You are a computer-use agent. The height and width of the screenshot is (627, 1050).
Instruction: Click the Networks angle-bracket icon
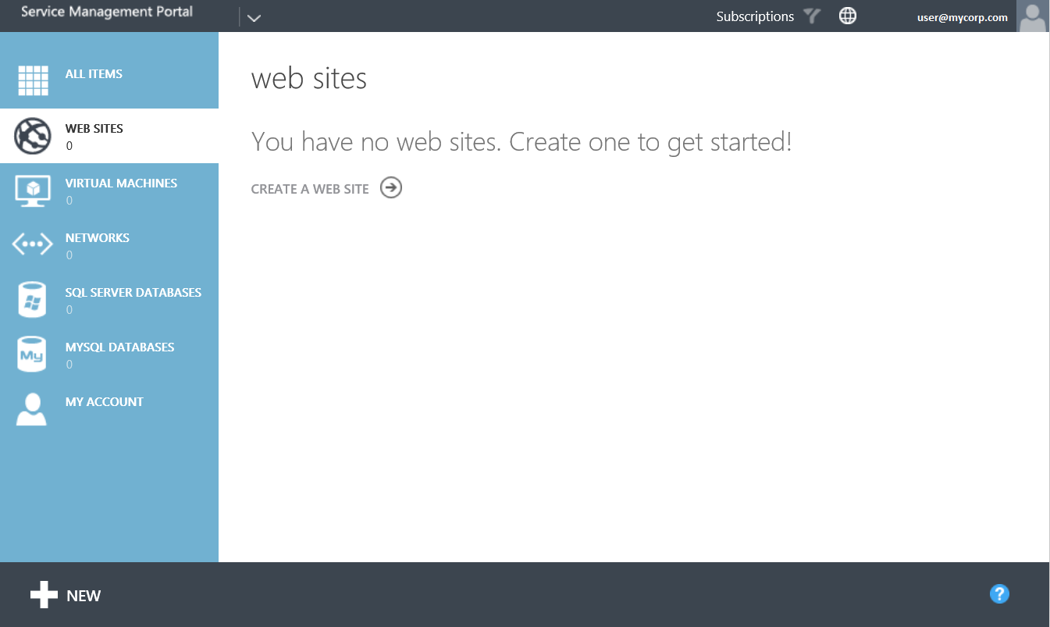pos(33,244)
